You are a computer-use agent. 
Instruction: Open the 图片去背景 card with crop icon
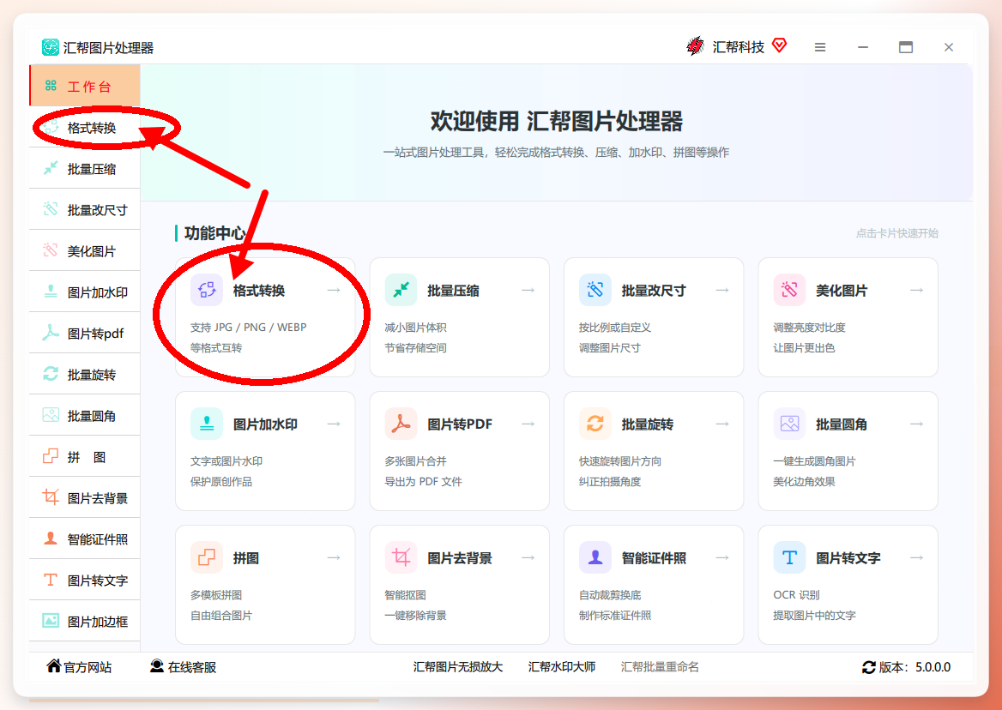[x=460, y=585]
